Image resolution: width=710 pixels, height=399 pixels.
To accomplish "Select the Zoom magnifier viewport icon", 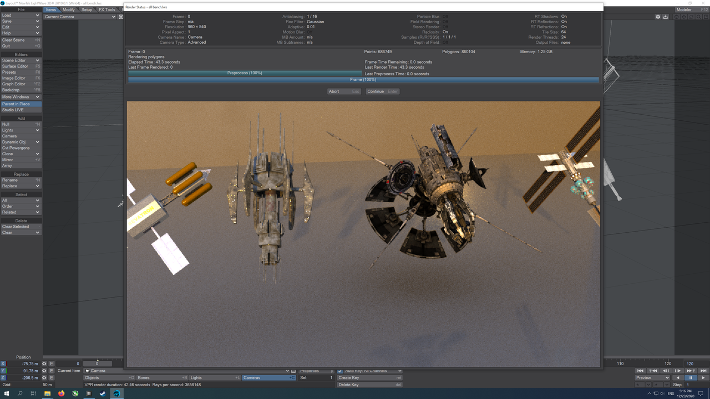I will click(x=698, y=17).
